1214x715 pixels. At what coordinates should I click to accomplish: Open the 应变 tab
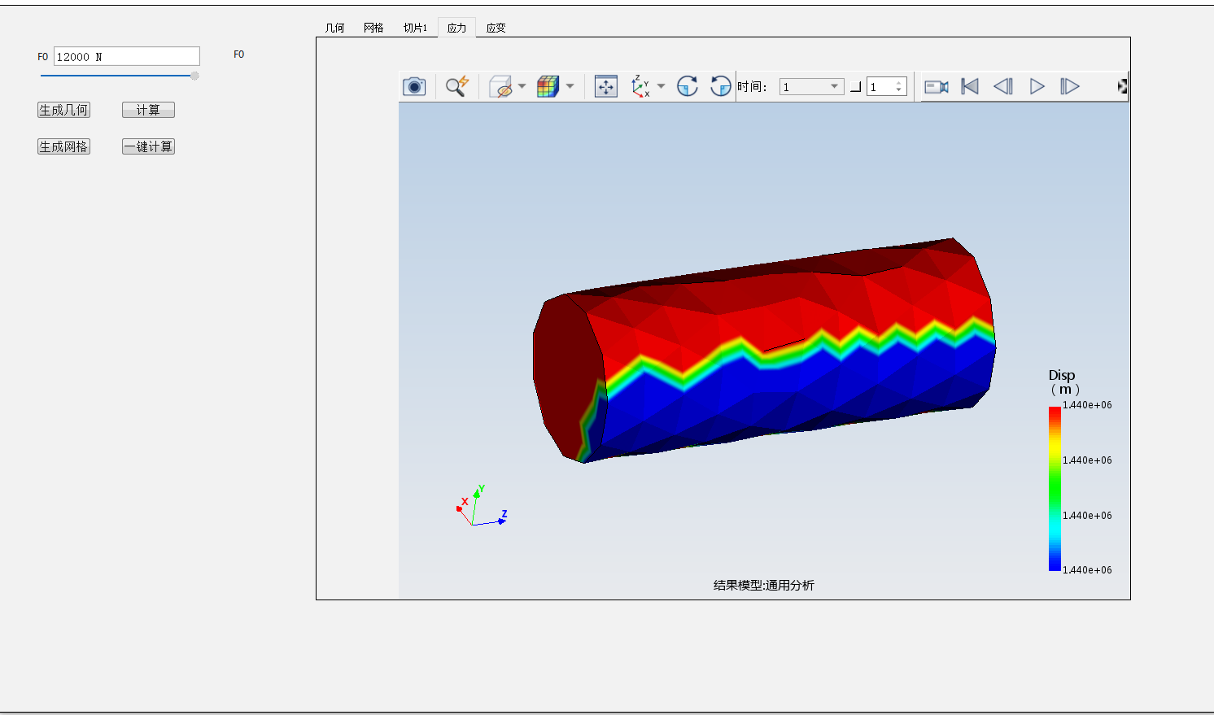(x=496, y=28)
